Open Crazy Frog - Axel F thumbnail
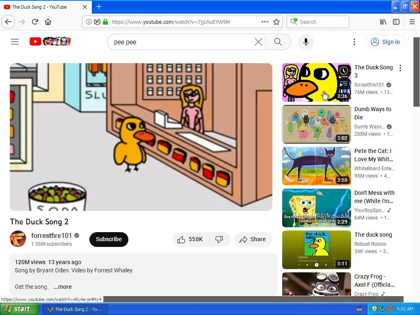420x315 pixels. (316, 284)
